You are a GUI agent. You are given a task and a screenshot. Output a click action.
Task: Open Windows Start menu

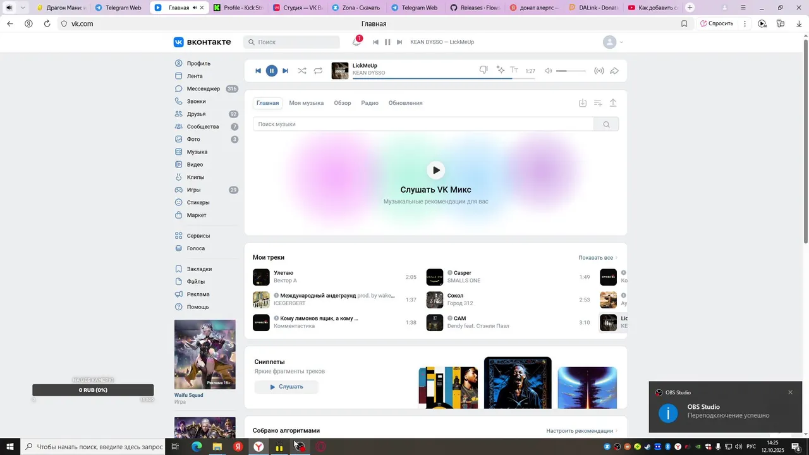[10, 447]
